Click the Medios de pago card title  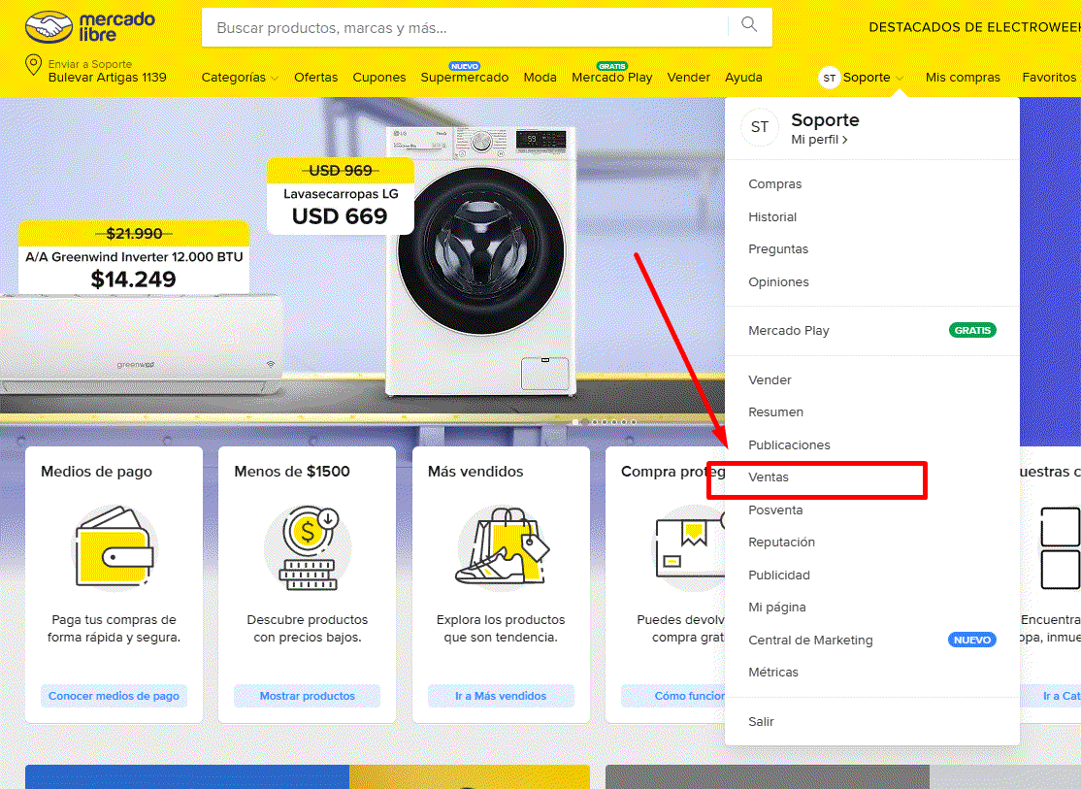pyautogui.click(x=96, y=472)
